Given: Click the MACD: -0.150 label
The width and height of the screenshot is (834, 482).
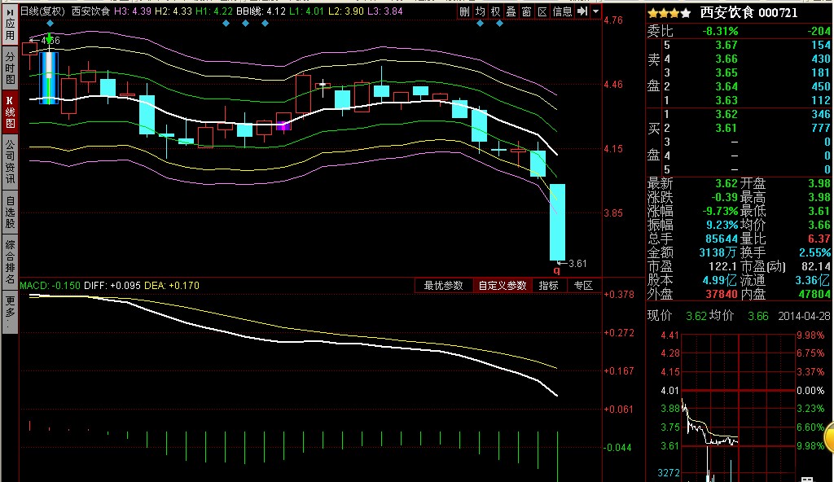Looking at the screenshot, I should (50, 286).
